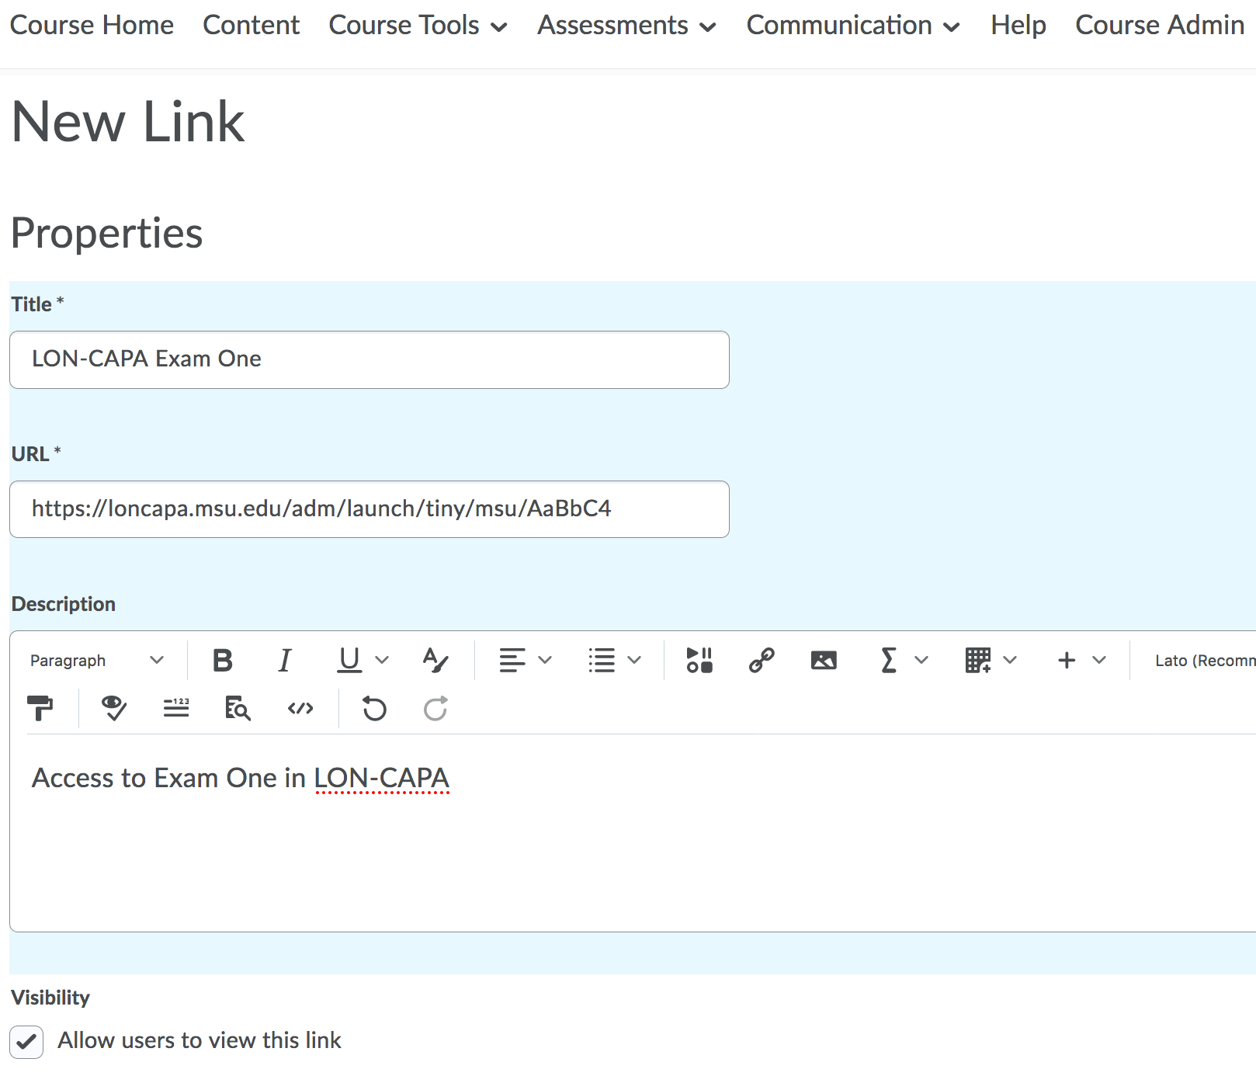This screenshot has height=1076, width=1256.
Task: Go to Course Home
Action: [92, 26]
